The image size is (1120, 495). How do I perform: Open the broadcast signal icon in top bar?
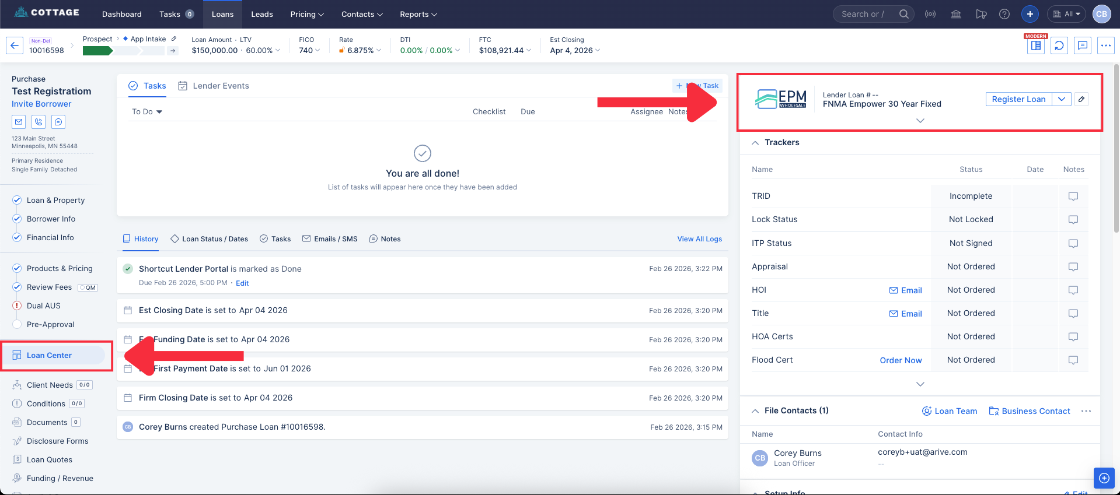tap(930, 14)
